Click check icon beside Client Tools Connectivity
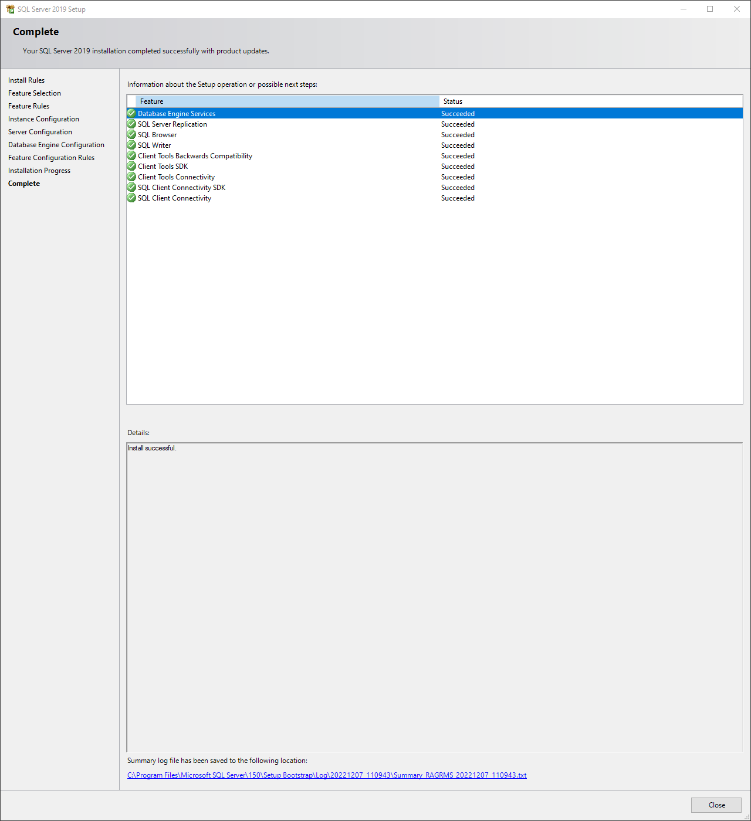Screen dimensions: 751x821 [x=131, y=177]
